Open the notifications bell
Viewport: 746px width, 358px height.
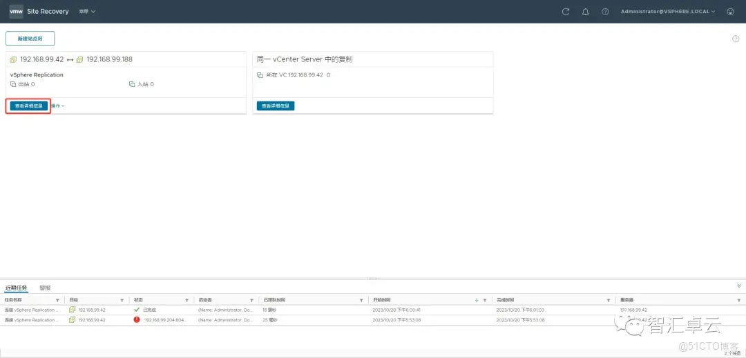[x=586, y=12]
